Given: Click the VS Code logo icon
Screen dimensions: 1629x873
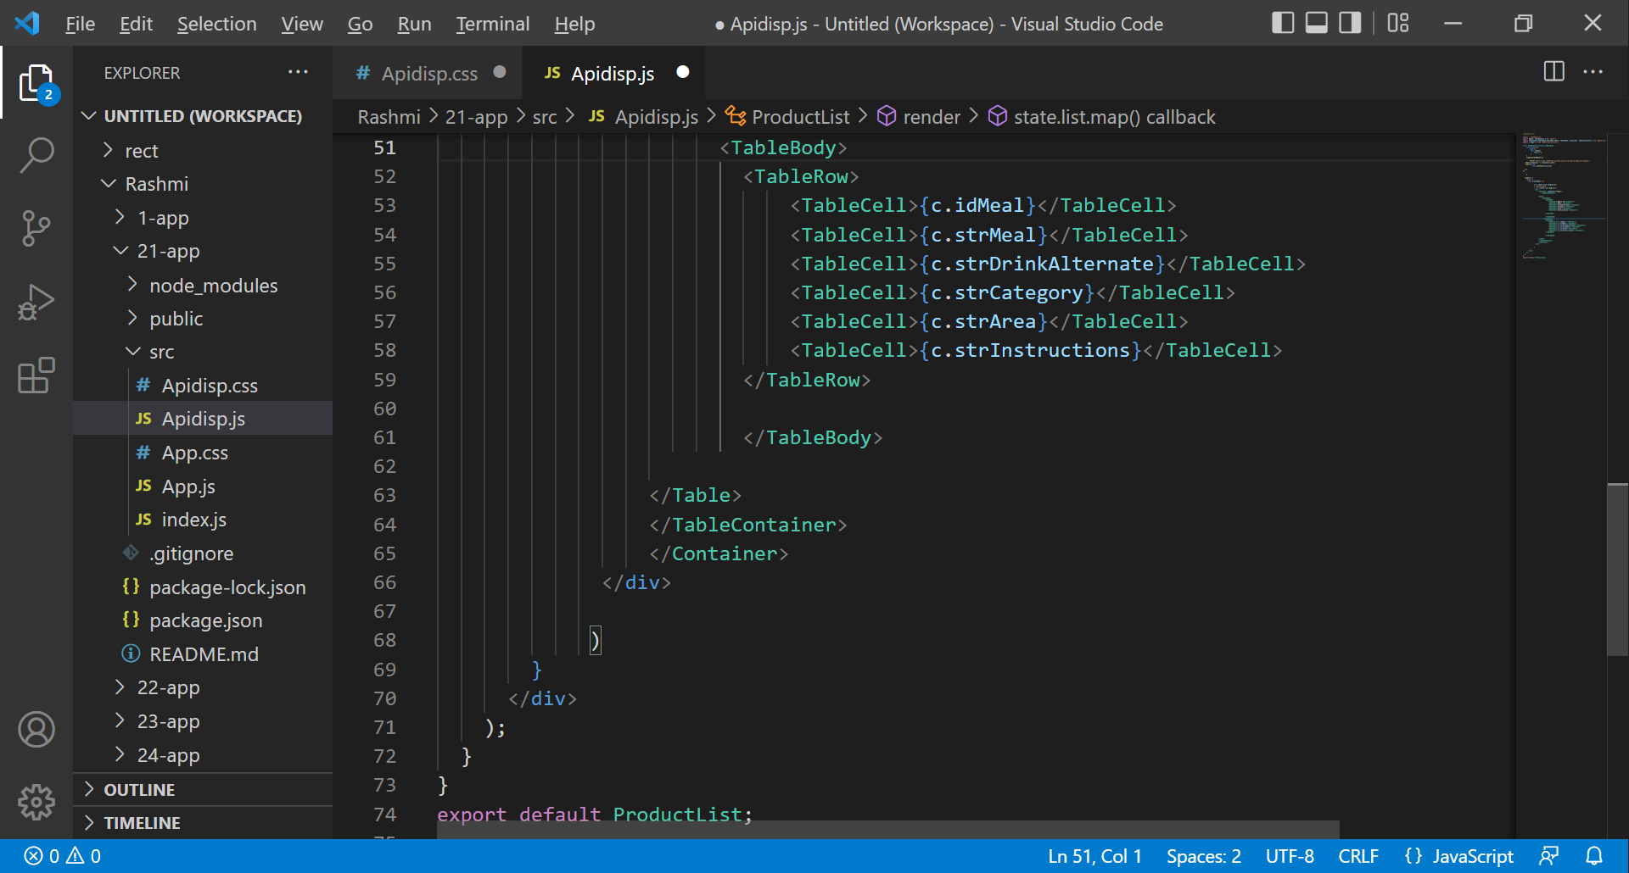Looking at the screenshot, I should point(27,23).
